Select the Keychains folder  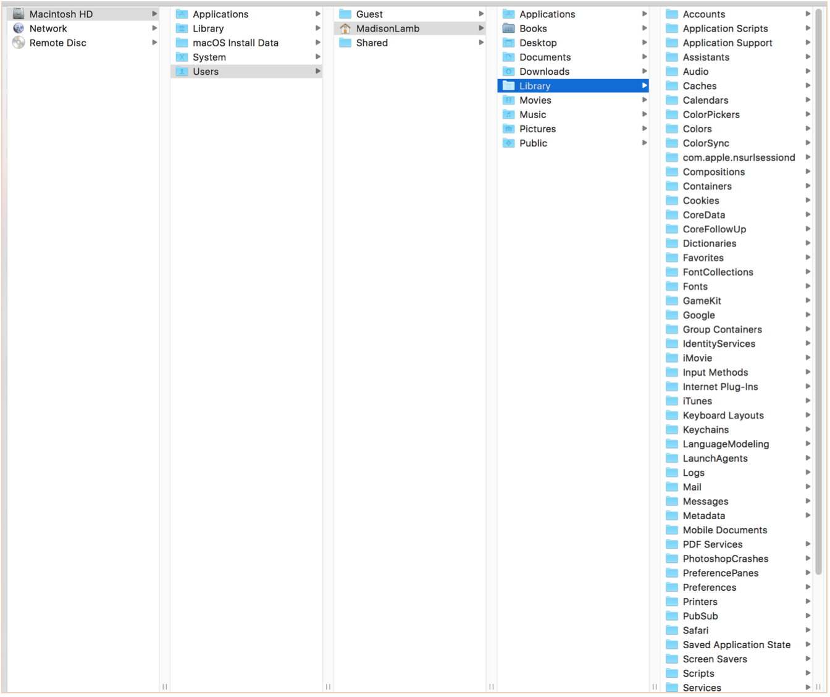(705, 429)
